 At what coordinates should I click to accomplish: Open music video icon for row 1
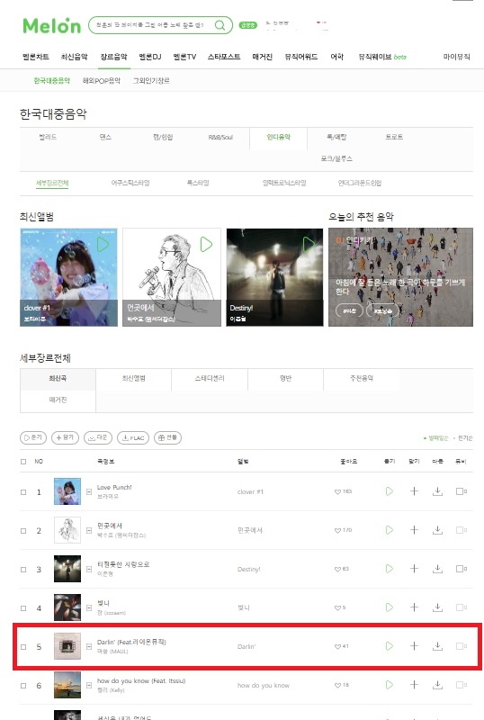[461, 491]
